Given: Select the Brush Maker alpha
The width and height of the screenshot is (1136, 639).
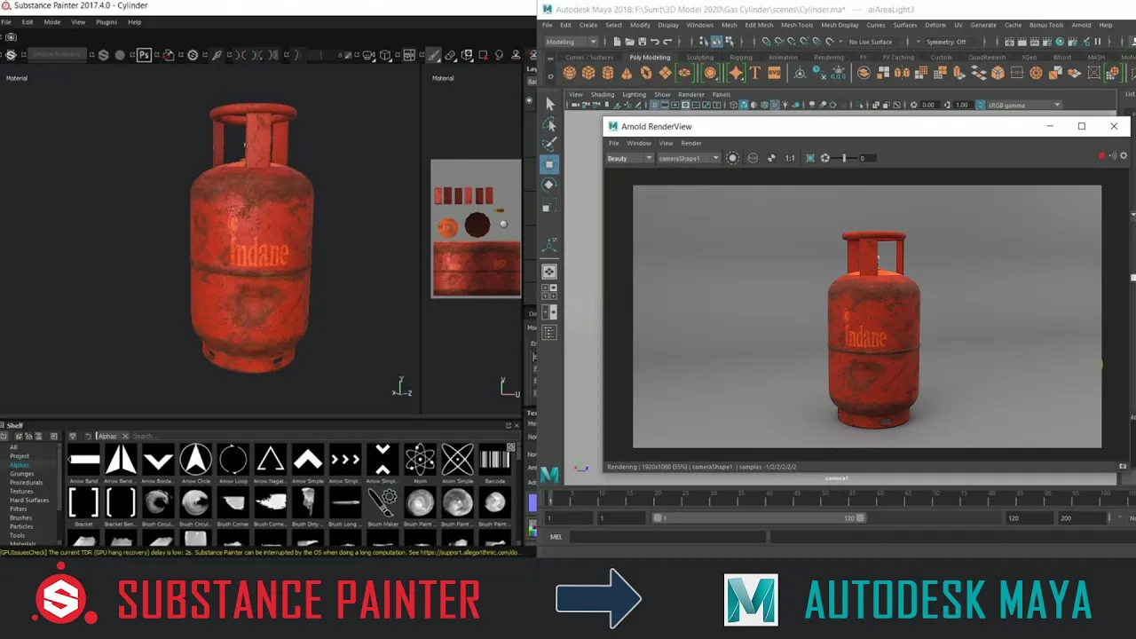Looking at the screenshot, I should [383, 502].
